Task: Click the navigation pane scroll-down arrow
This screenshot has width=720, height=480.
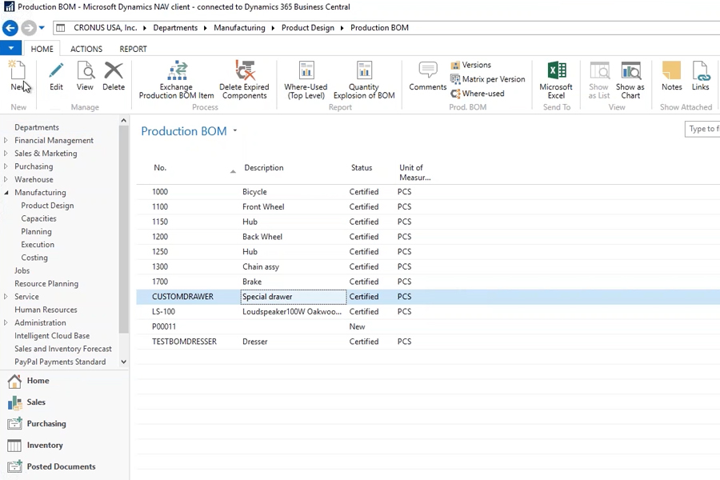Action: (x=123, y=362)
